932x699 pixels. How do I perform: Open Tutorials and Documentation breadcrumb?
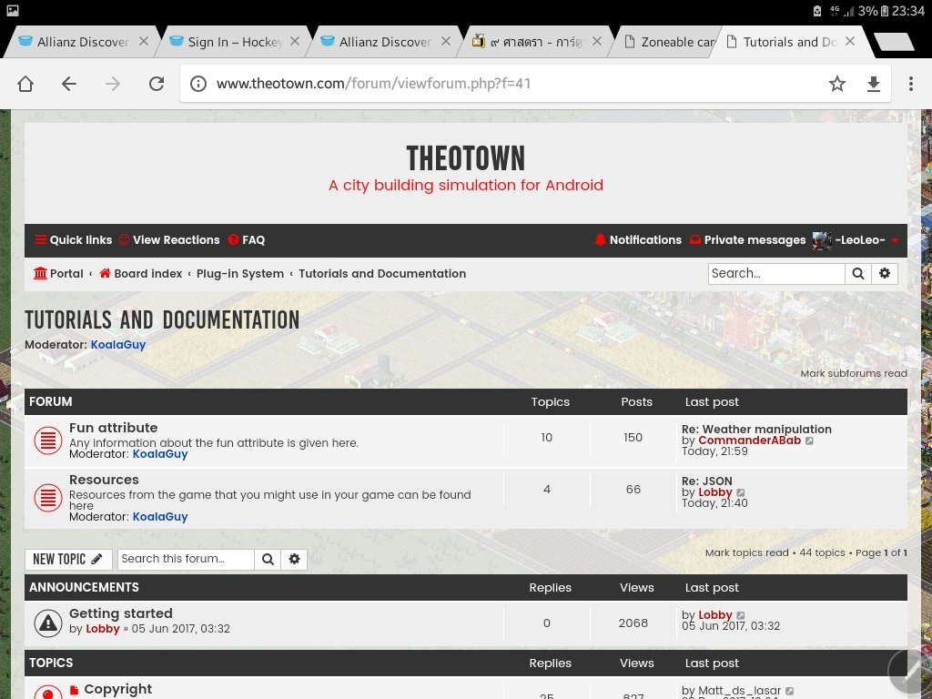point(382,274)
